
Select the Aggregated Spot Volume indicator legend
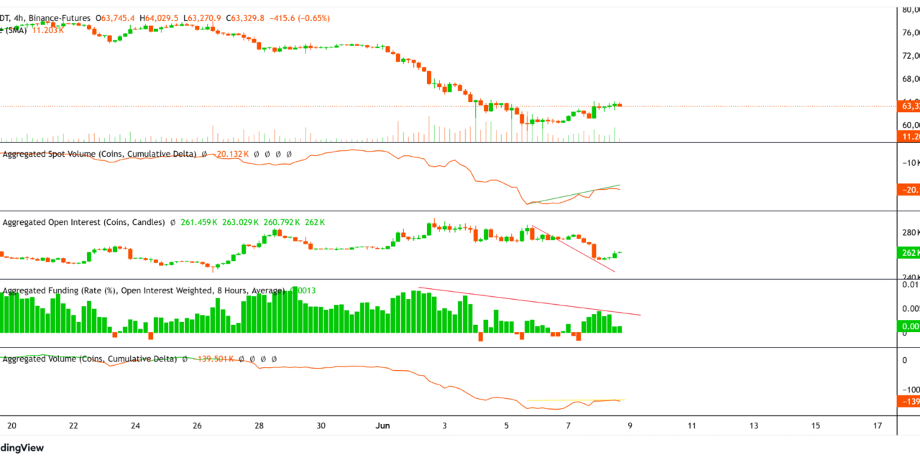click(x=99, y=154)
